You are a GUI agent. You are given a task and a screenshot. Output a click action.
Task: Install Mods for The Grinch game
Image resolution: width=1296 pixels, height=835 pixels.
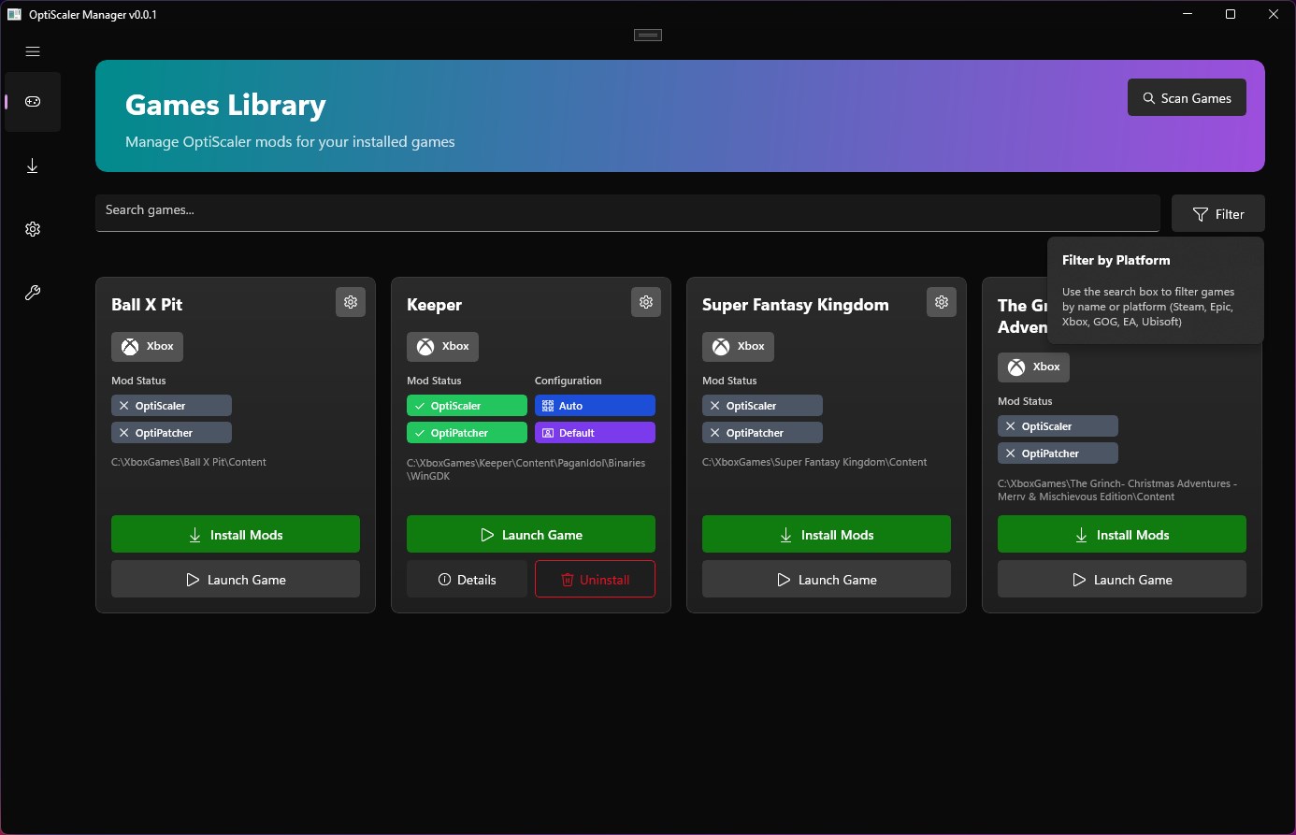point(1122,534)
